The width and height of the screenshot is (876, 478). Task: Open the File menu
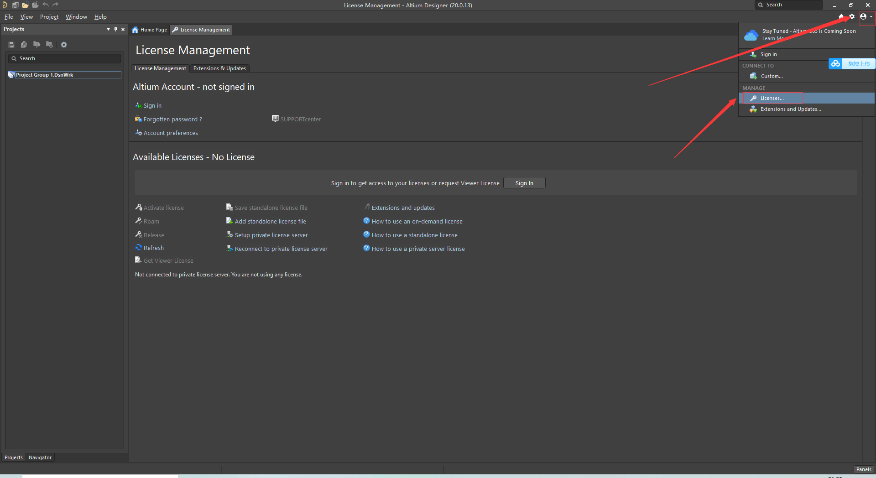pos(9,17)
